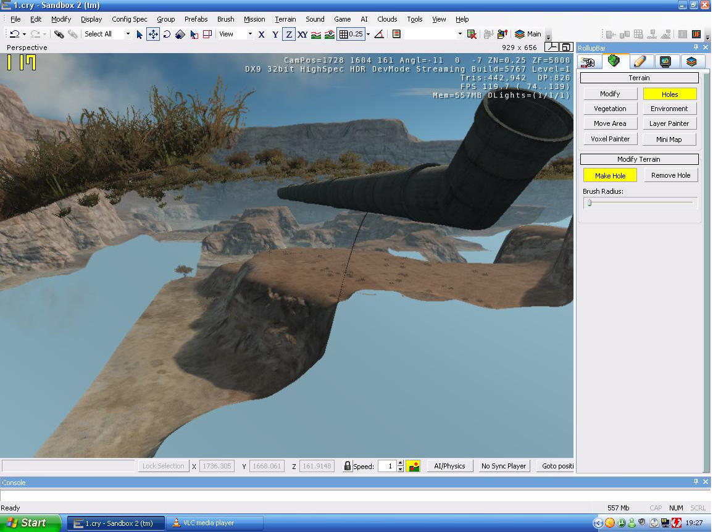This screenshot has height=532, width=713.
Task: Click the Vegetation button
Action: 610,109
